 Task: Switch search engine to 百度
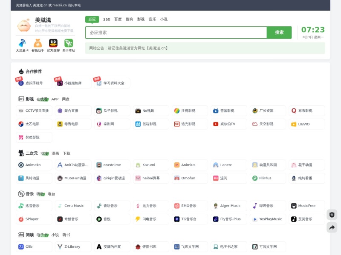[118, 19]
